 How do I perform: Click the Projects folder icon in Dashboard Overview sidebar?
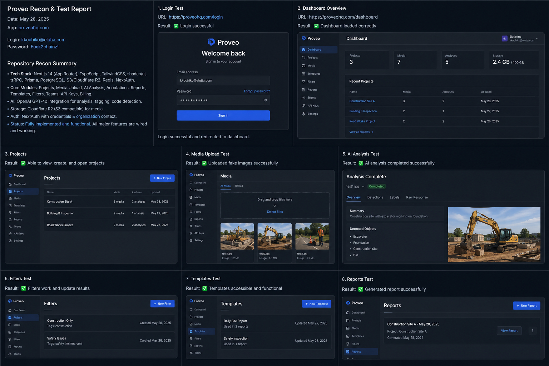pos(303,58)
